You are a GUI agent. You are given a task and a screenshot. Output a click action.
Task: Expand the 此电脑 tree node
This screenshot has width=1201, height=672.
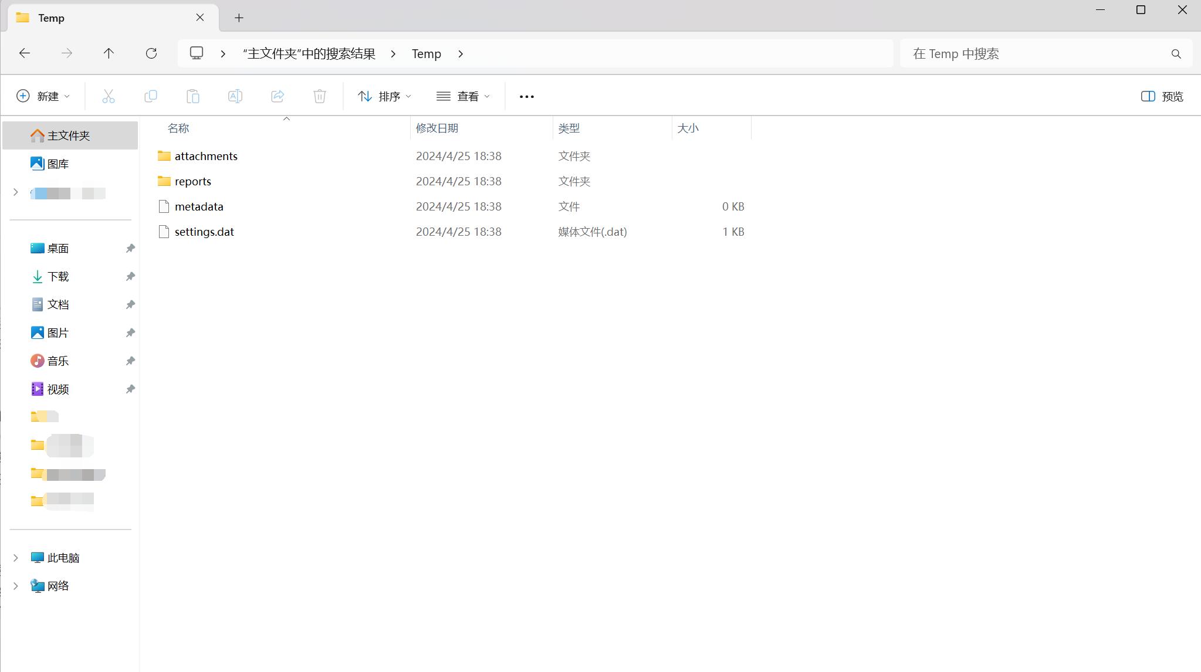[x=16, y=558]
